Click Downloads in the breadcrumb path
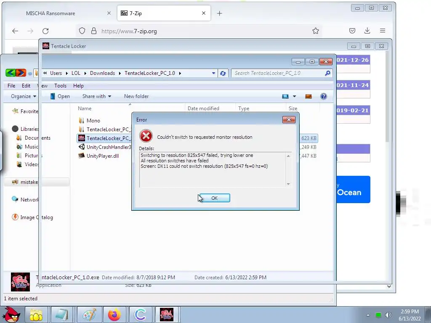The width and height of the screenshot is (431, 323). pyautogui.click(x=102, y=73)
